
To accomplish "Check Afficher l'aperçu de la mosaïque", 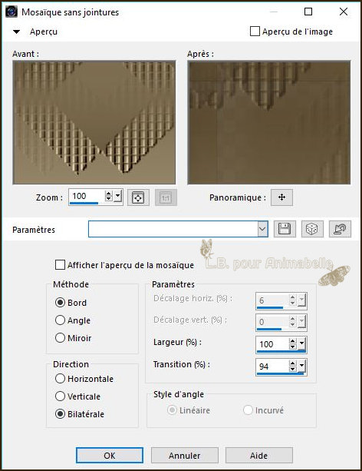I will click(x=60, y=265).
